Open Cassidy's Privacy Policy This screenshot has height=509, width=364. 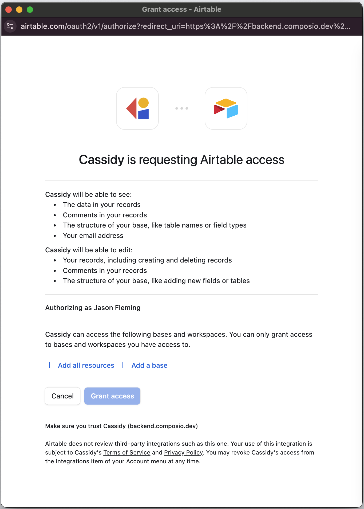pyautogui.click(x=183, y=452)
